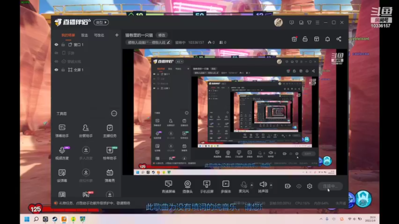Show the 手游 source

(56, 53)
